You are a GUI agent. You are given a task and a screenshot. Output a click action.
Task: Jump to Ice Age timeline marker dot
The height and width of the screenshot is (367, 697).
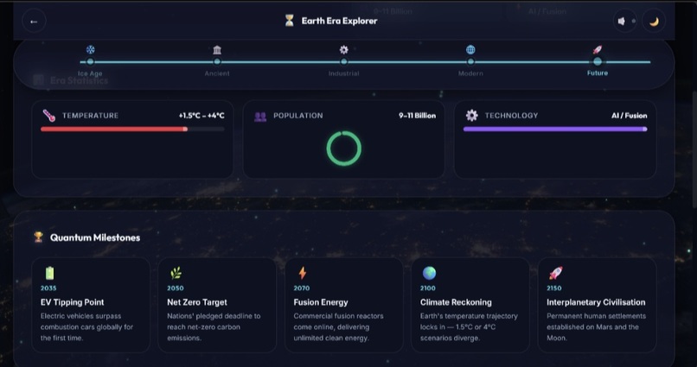pos(90,61)
